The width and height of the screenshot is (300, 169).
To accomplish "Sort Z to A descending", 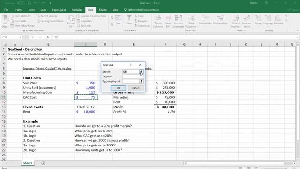I will 112,24.
